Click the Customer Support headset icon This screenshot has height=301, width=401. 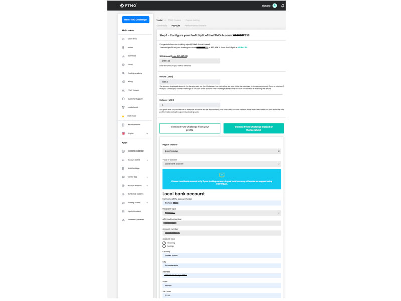(123, 99)
